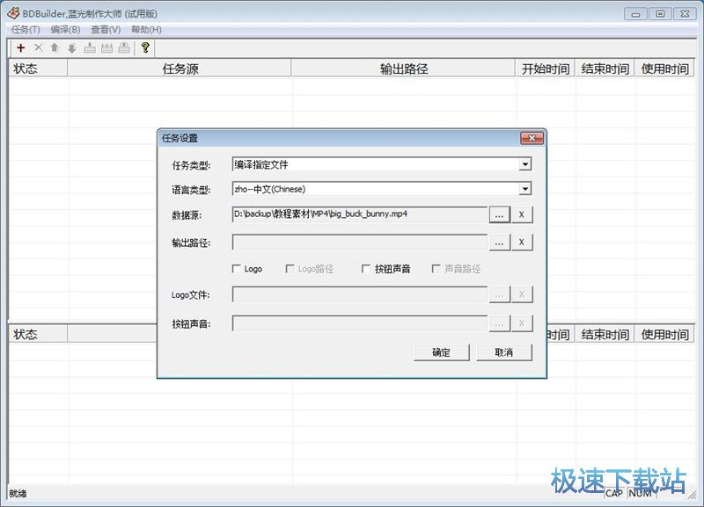The height and width of the screenshot is (507, 704).
Task: Open the 任务(T) menu
Action: 26,30
